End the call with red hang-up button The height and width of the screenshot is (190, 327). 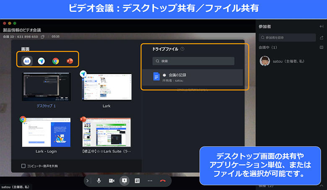(163, 181)
